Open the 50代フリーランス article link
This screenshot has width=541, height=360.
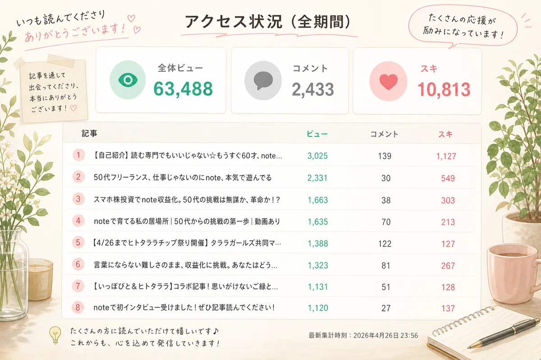[183, 178]
